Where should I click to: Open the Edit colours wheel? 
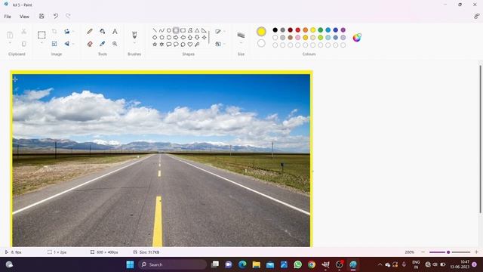click(x=357, y=37)
